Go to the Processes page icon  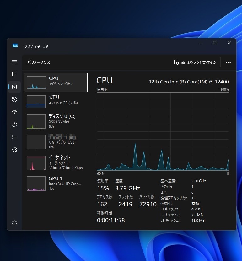point(14,74)
